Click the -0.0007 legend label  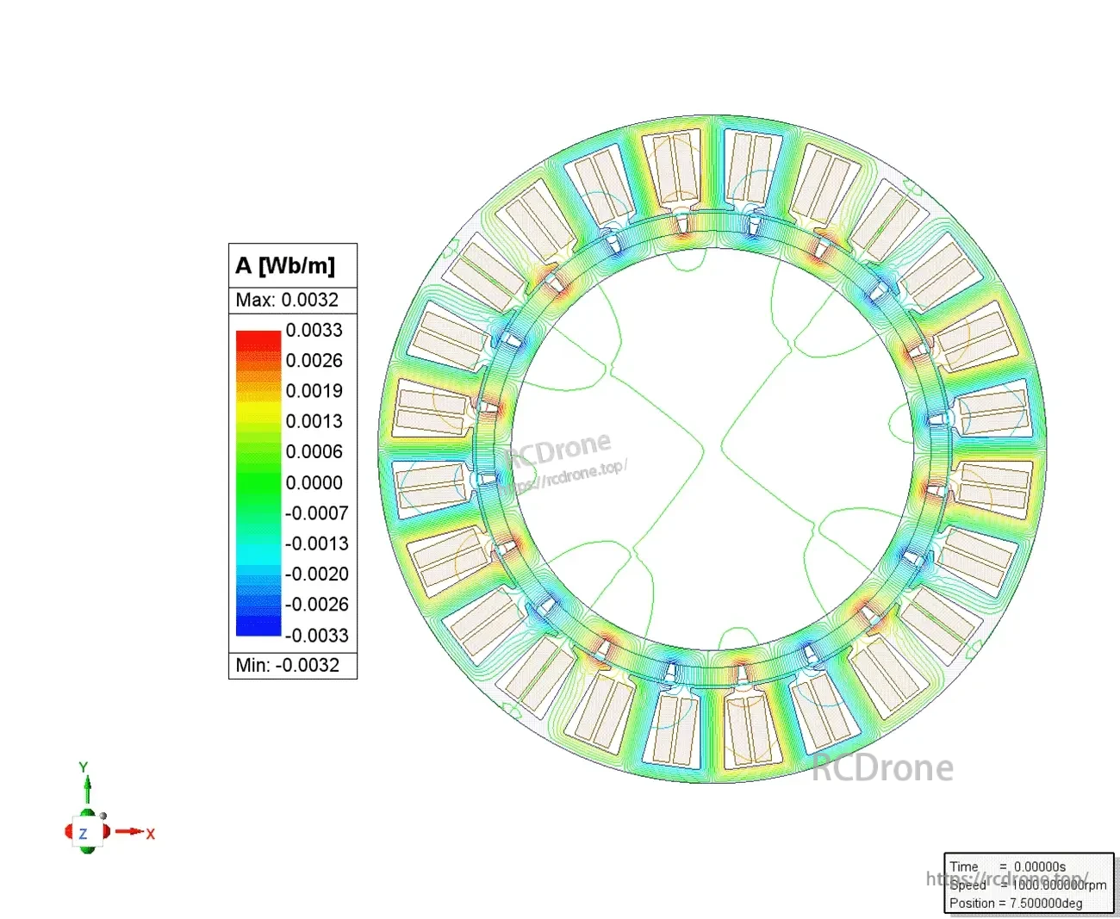click(x=317, y=513)
